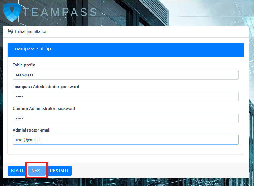Click the RESTART button

(x=59, y=171)
